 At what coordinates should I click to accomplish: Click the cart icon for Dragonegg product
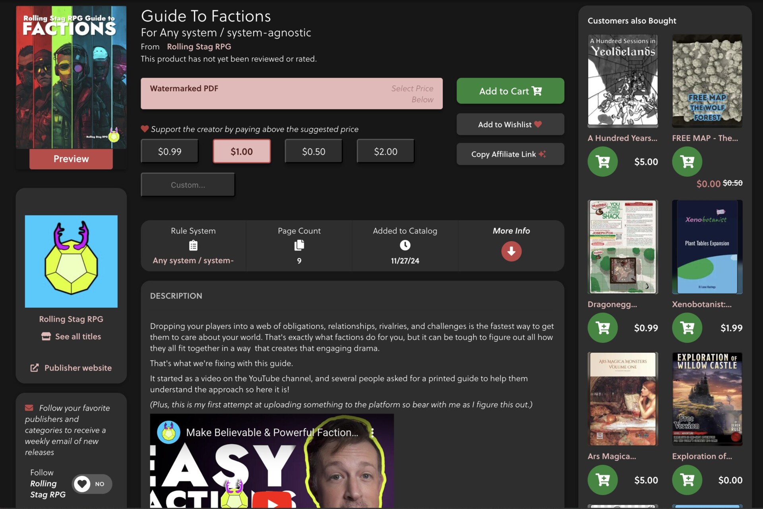603,327
